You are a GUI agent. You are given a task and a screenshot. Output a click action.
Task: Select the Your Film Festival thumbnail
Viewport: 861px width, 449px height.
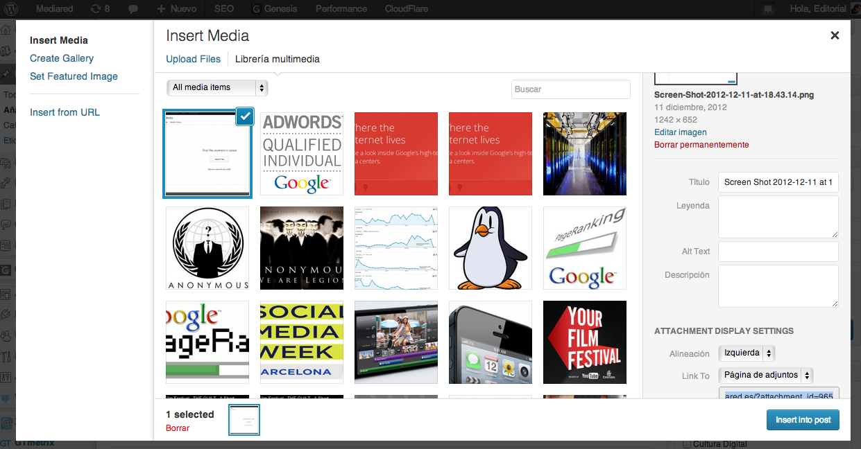coord(585,342)
